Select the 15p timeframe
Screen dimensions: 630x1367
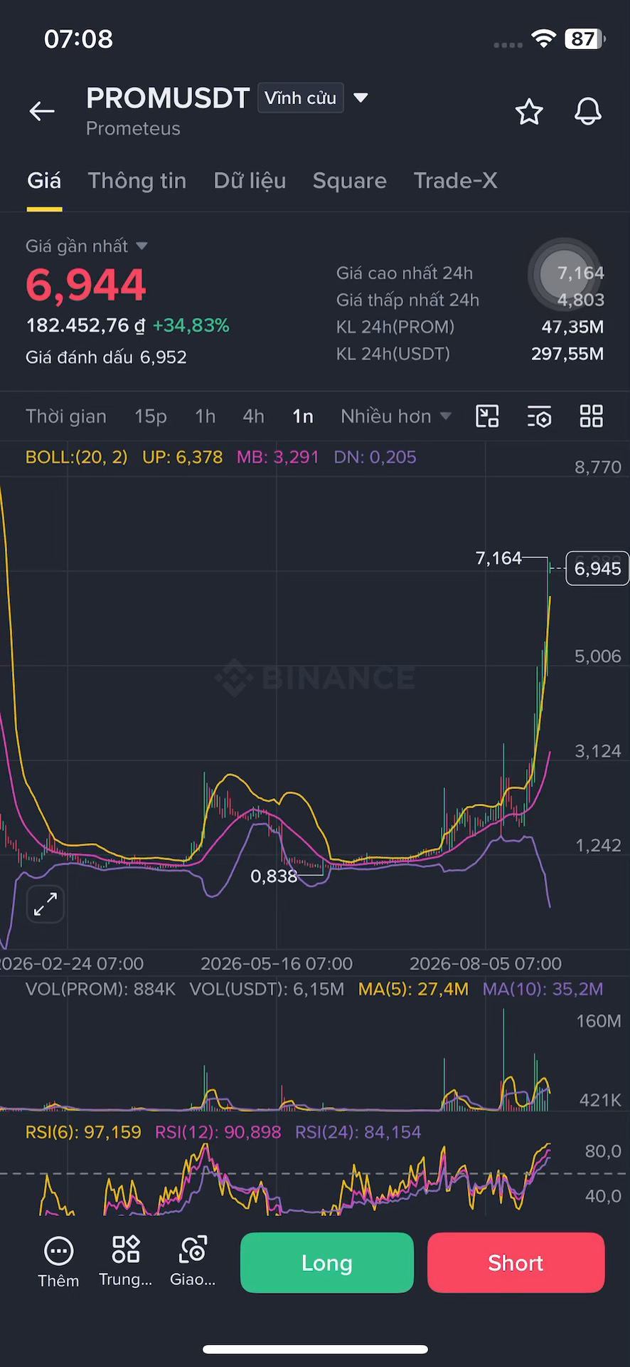pos(151,417)
